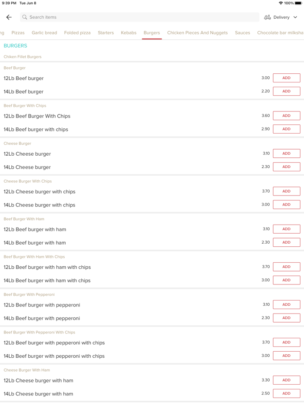Expand the Chiken Fillet Burgers section

coord(23,57)
